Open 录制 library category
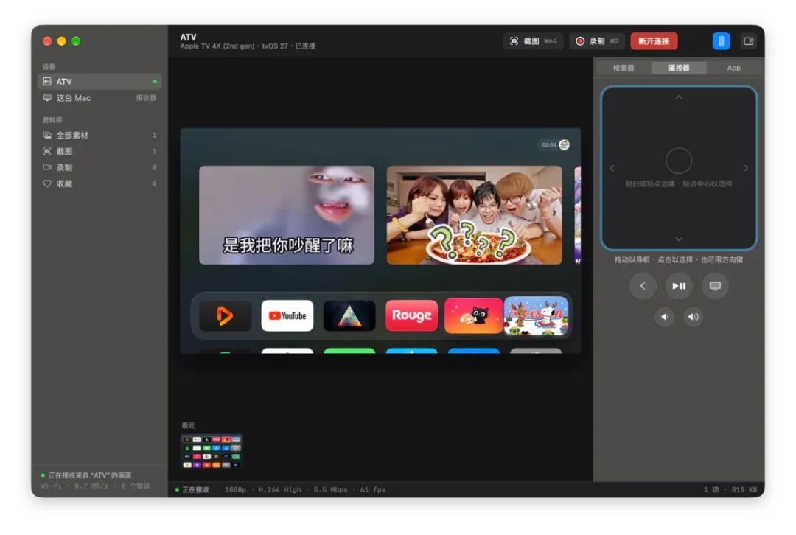The image size is (796, 535). click(x=99, y=167)
